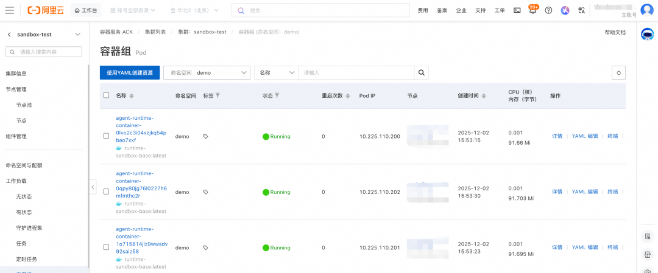The width and height of the screenshot is (658, 273).
Task: Sort pods by restart count
Action: click(347, 96)
